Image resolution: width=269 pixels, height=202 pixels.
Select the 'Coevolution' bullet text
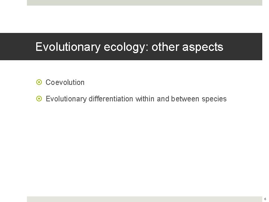tap(65, 82)
